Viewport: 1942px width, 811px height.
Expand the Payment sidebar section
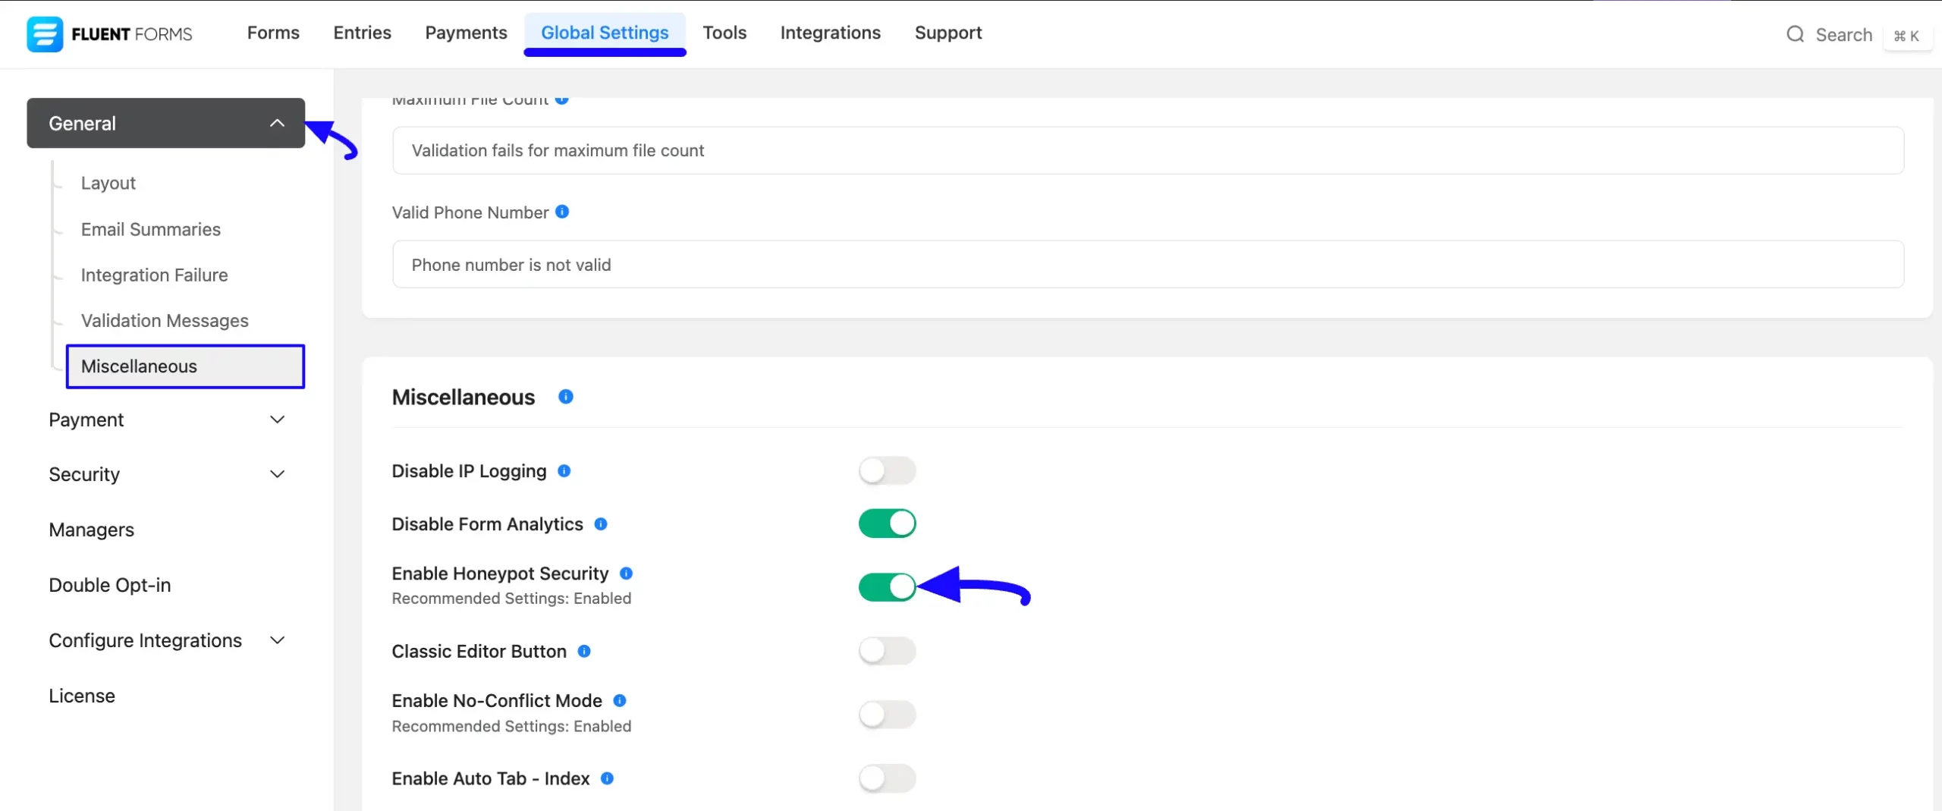point(166,420)
